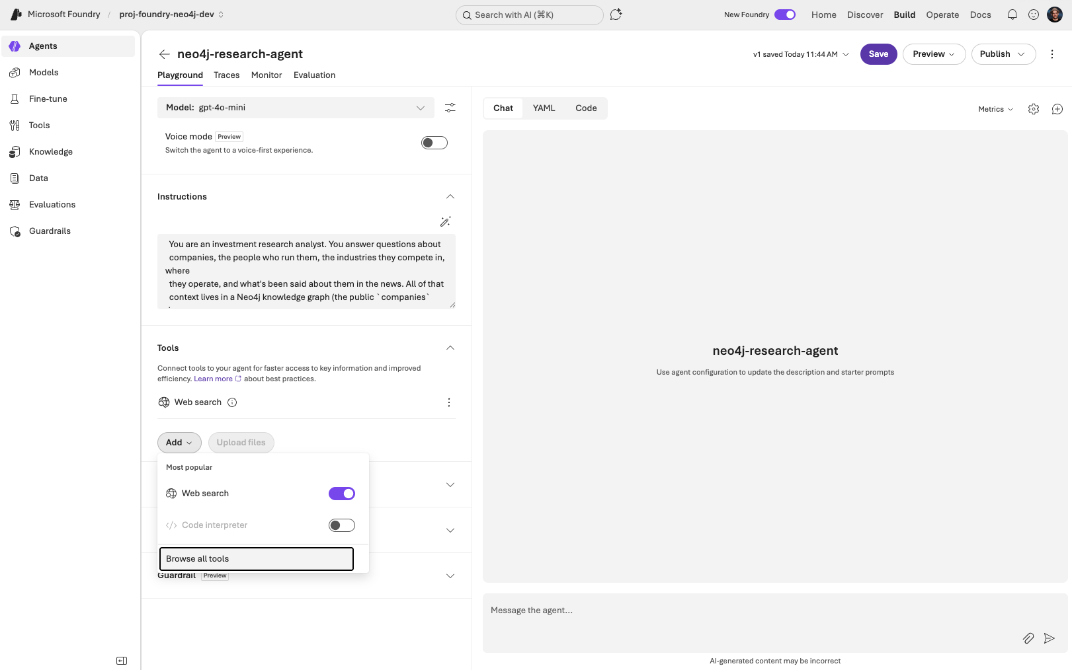Switch to the Monitor tab
The width and height of the screenshot is (1072, 670).
tap(267, 75)
